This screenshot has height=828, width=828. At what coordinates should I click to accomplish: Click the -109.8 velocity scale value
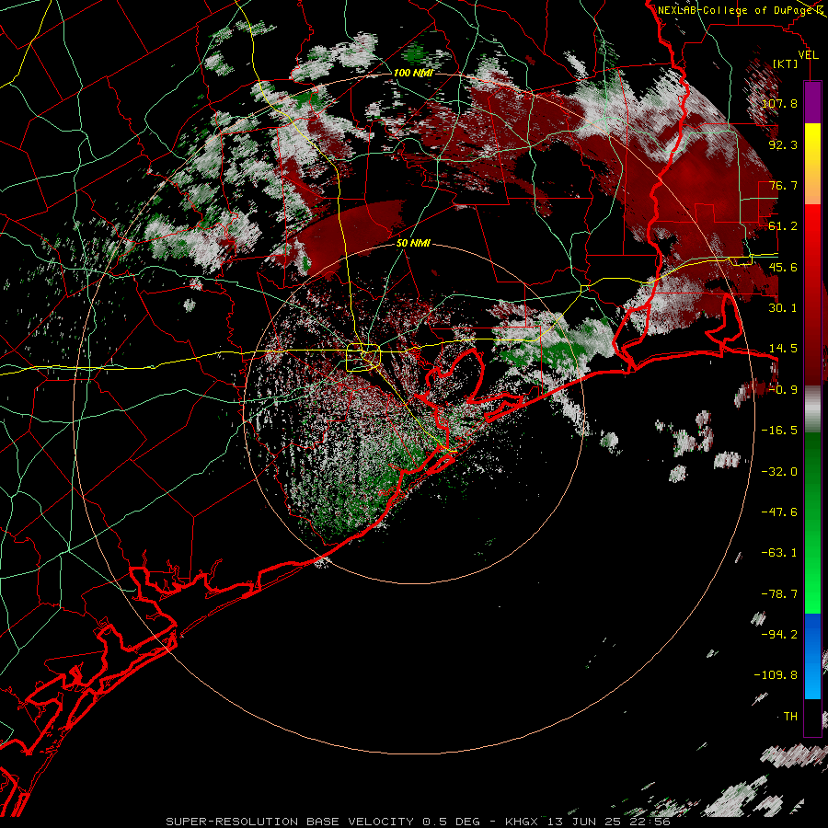coord(776,675)
